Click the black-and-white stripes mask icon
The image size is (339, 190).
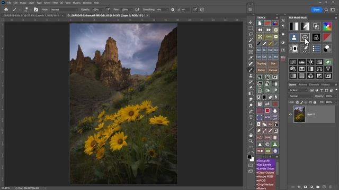(294, 26)
